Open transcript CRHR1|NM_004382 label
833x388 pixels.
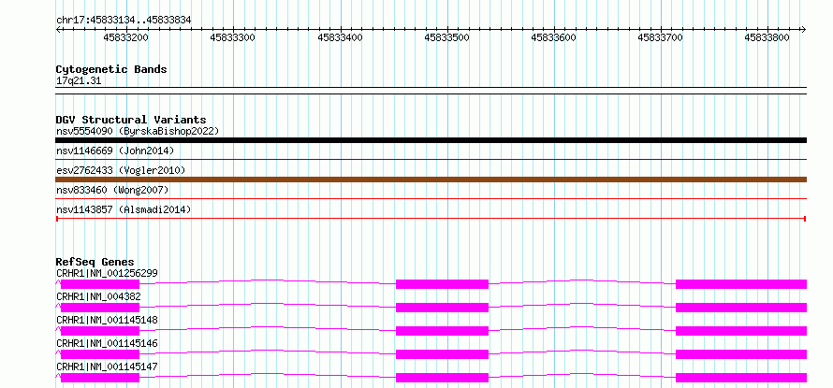[98, 296]
